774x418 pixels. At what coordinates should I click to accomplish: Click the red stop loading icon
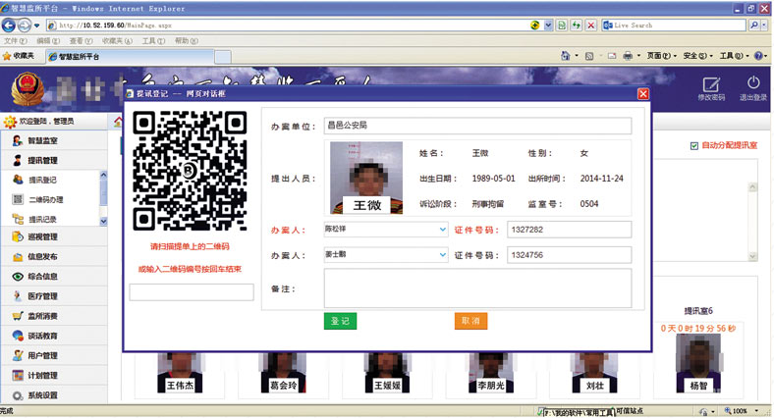[591, 26]
